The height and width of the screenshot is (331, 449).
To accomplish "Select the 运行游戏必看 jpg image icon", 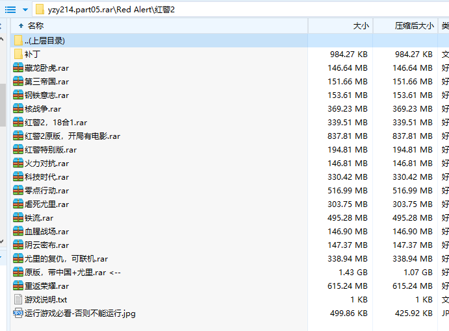I will (18, 313).
